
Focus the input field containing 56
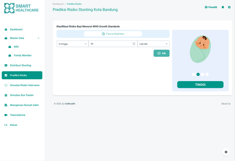point(113,44)
